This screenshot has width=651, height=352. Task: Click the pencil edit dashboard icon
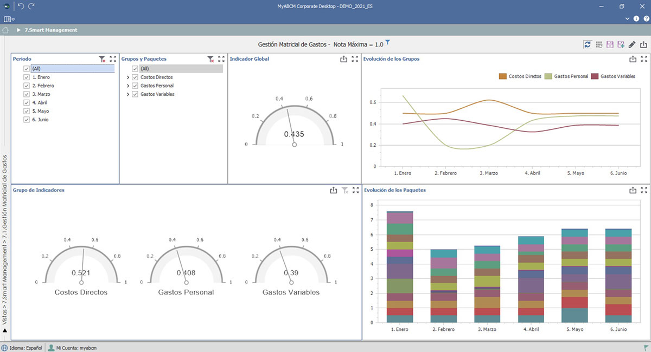pyautogui.click(x=632, y=44)
